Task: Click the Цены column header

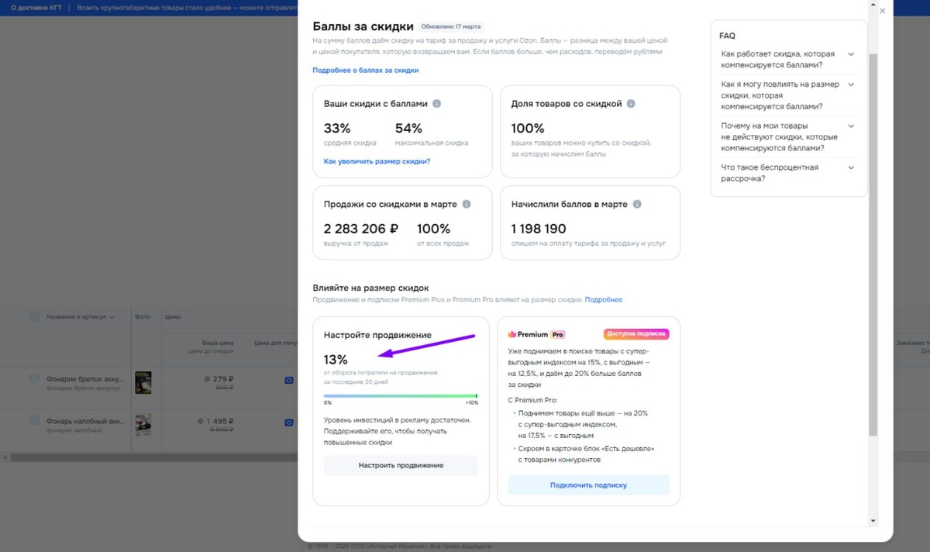Action: [173, 317]
